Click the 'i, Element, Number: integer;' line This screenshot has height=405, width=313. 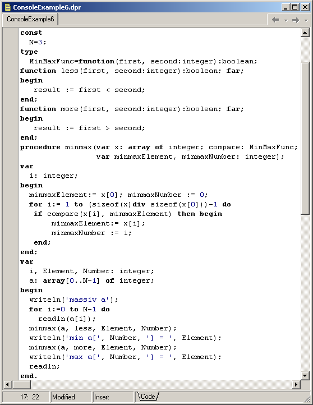point(91,271)
